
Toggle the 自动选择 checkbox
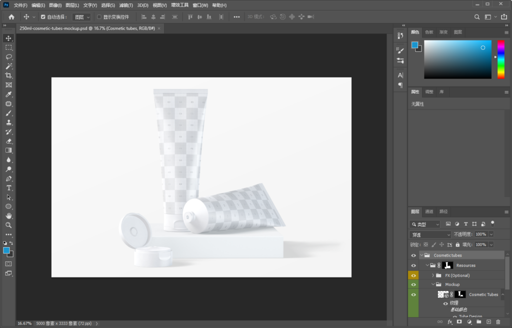tap(43, 17)
